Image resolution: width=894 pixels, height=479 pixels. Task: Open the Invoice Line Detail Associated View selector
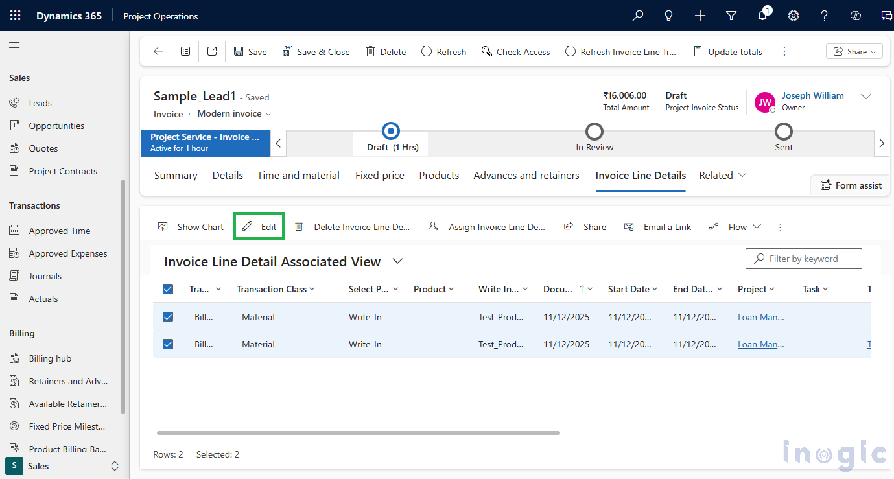point(397,261)
